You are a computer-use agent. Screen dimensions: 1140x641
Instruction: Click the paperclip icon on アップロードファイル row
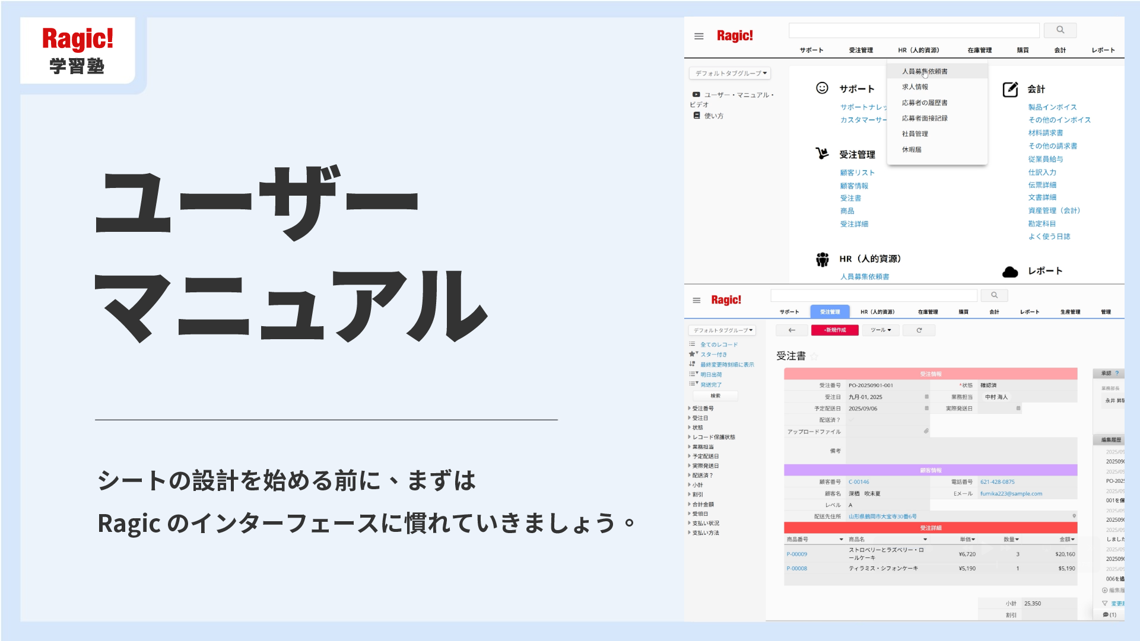coord(926,432)
